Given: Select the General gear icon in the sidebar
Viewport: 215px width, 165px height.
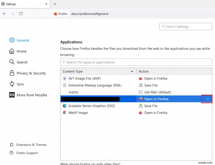Looking at the screenshot, I should click(12, 40).
